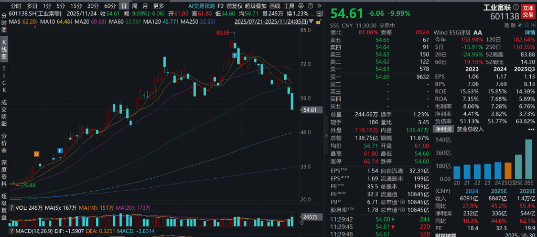Click the 卖一 ask price 54.61
The width and height of the screenshot is (537, 237).
pos(382,69)
